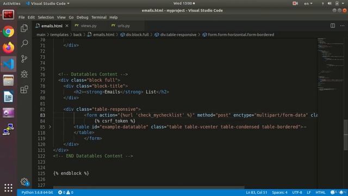The height and width of the screenshot is (196, 348).
Task: Launch Google Chrome from dock
Action: (x=9, y=32)
